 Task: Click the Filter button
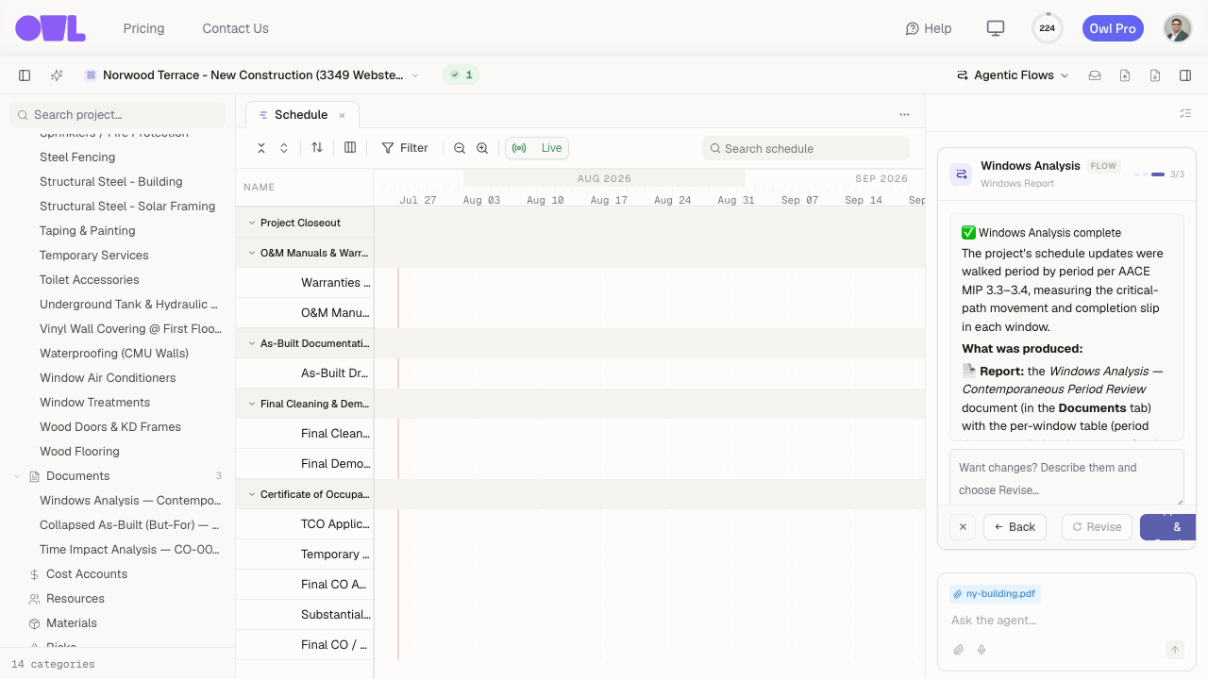[405, 148]
